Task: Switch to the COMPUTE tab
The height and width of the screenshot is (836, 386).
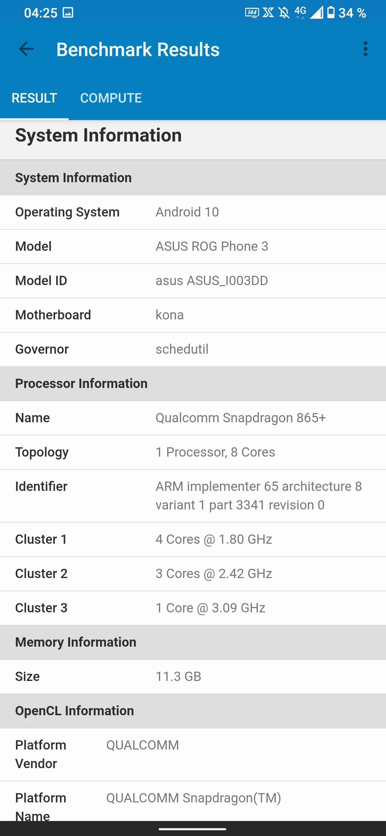Action: [x=111, y=98]
